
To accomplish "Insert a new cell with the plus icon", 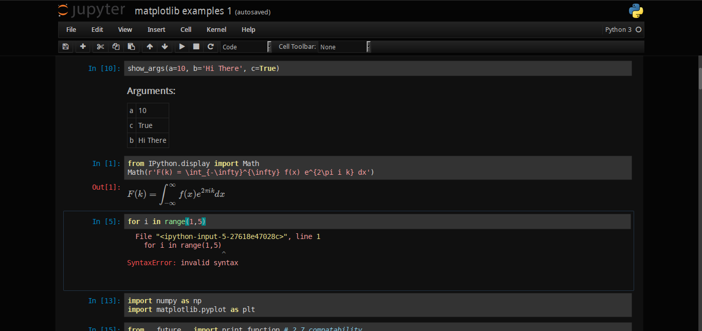I will coord(82,46).
